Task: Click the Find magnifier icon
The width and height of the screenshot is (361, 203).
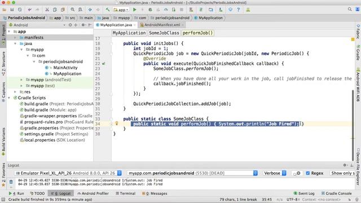Action: [x=73, y=10]
